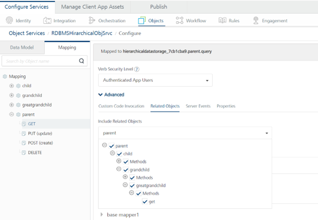This screenshot has width=318, height=220.
Task: Open the Authenticated App Users dropdown
Action: pyautogui.click(x=155, y=80)
